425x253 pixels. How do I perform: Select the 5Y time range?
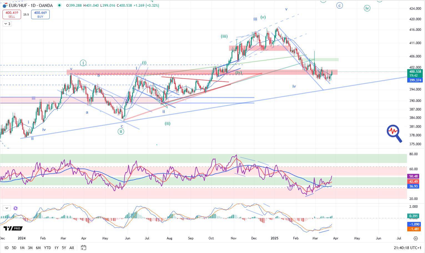64,247
